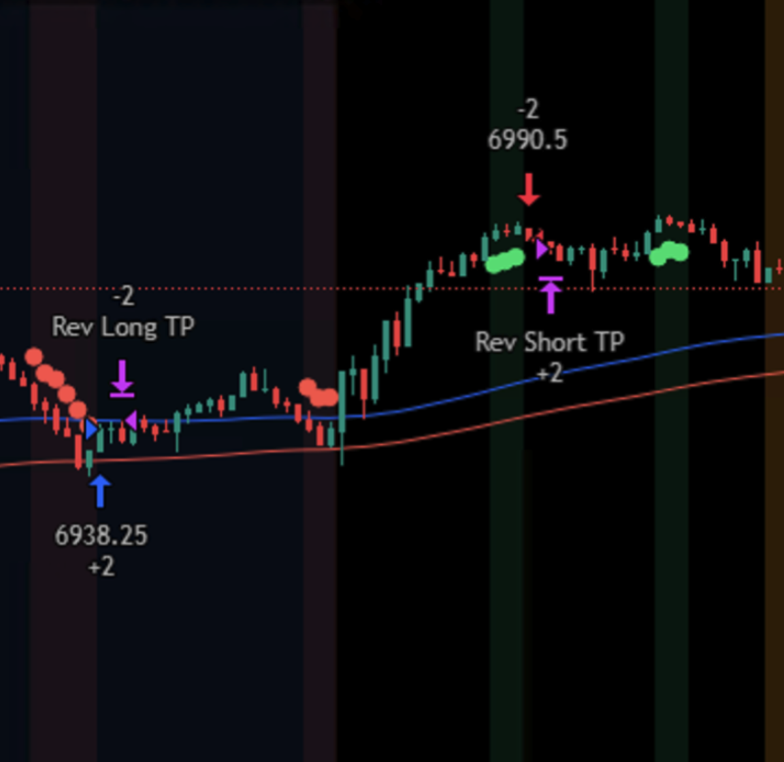Select the blue right-pointing entry triangle marker
The height and width of the screenshot is (762, 784).
[91, 428]
